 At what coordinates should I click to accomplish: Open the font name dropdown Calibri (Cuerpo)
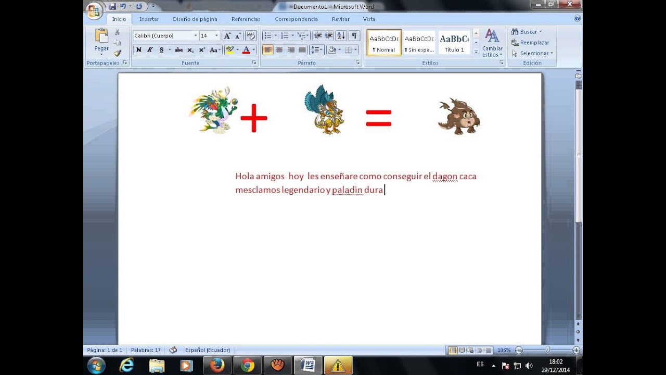pyautogui.click(x=196, y=35)
